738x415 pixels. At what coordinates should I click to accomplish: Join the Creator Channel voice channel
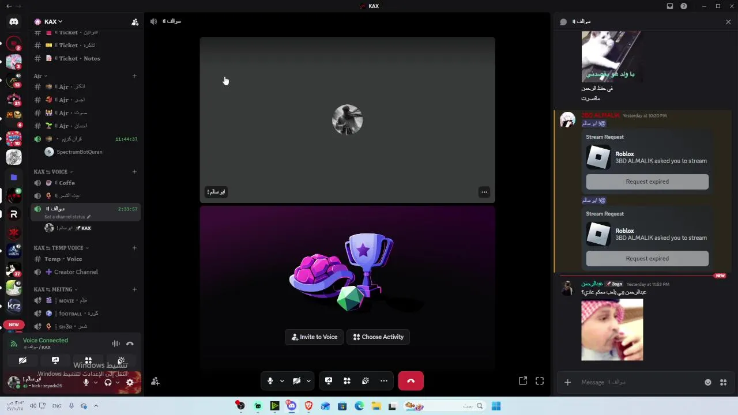(x=86, y=272)
